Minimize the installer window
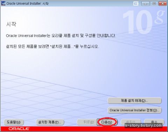 145,4
